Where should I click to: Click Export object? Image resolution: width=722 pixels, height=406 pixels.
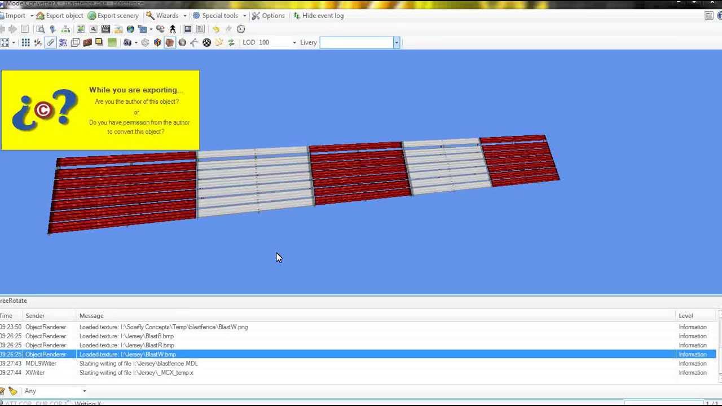tap(60, 16)
